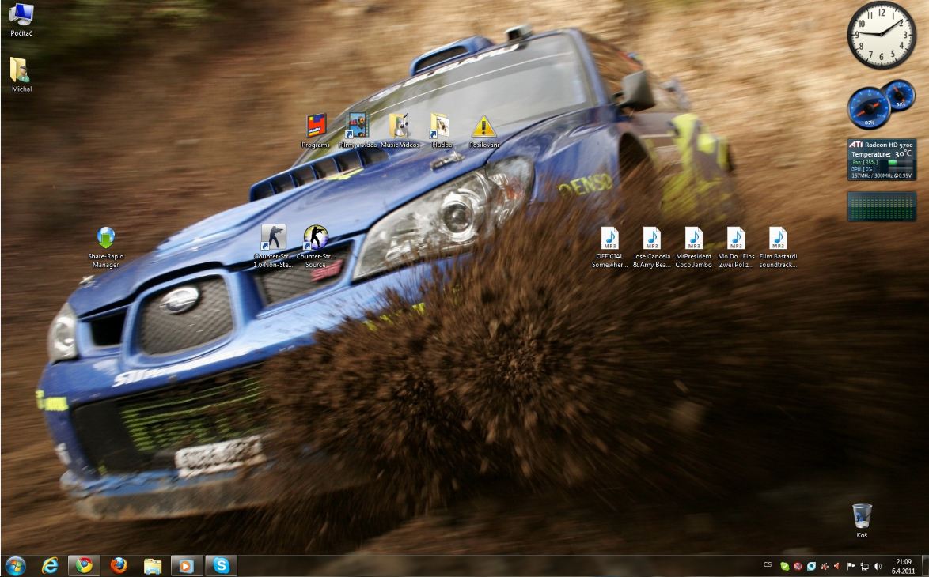Select the Programs desktop shortcut
This screenshot has width=929, height=577.
[x=316, y=126]
